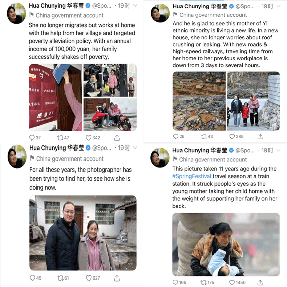View photo of photographer with woman

click(x=83, y=233)
